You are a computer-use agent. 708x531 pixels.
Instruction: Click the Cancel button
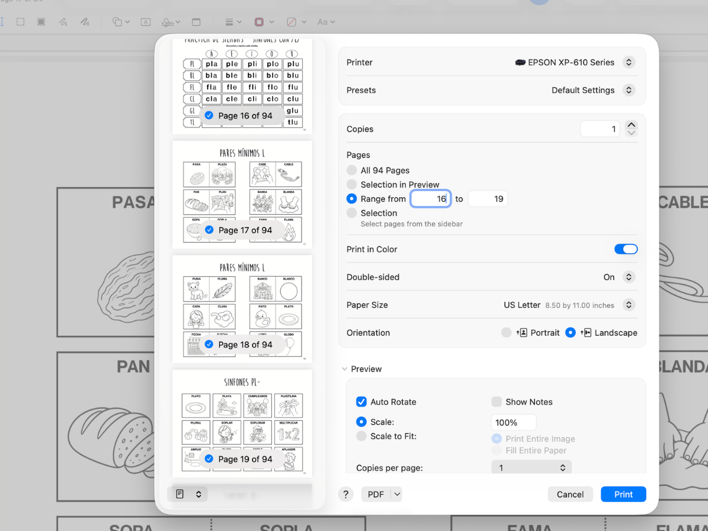pos(570,494)
